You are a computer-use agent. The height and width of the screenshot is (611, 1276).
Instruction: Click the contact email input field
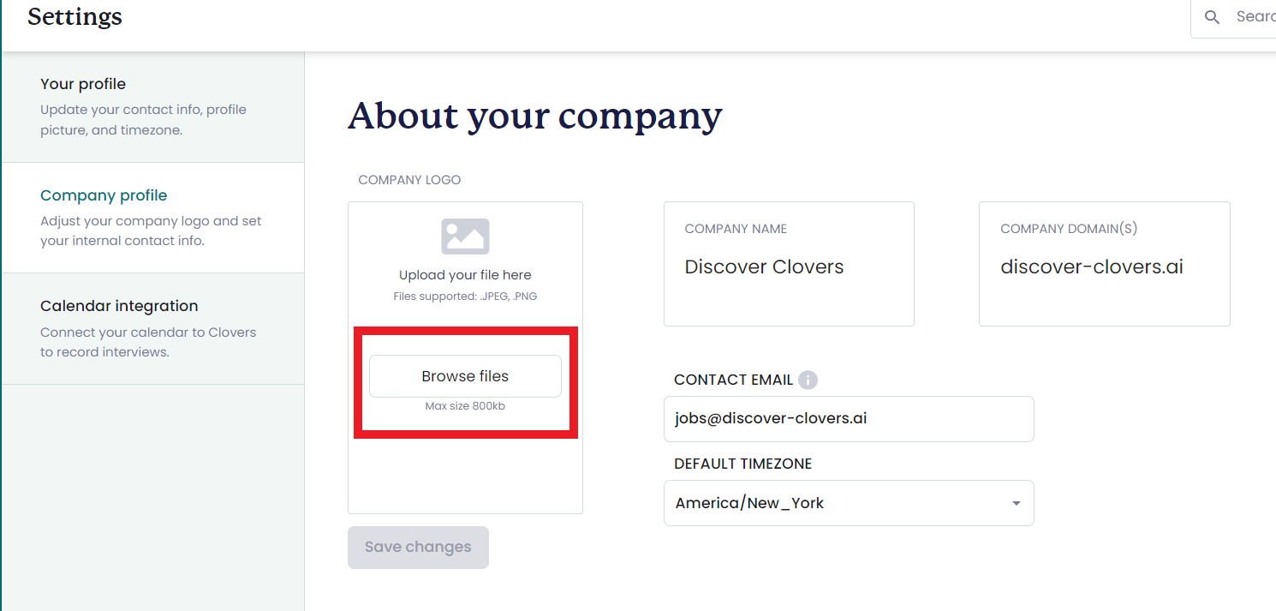click(849, 419)
